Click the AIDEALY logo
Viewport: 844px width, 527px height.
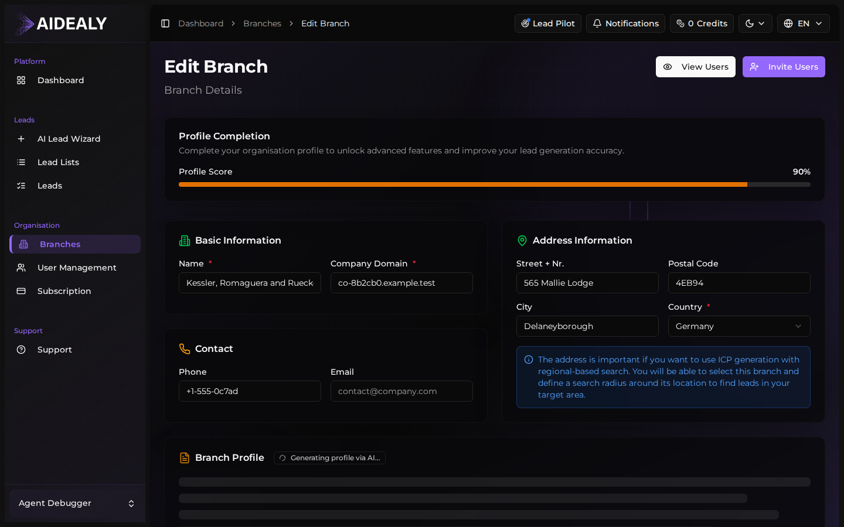pos(61,23)
